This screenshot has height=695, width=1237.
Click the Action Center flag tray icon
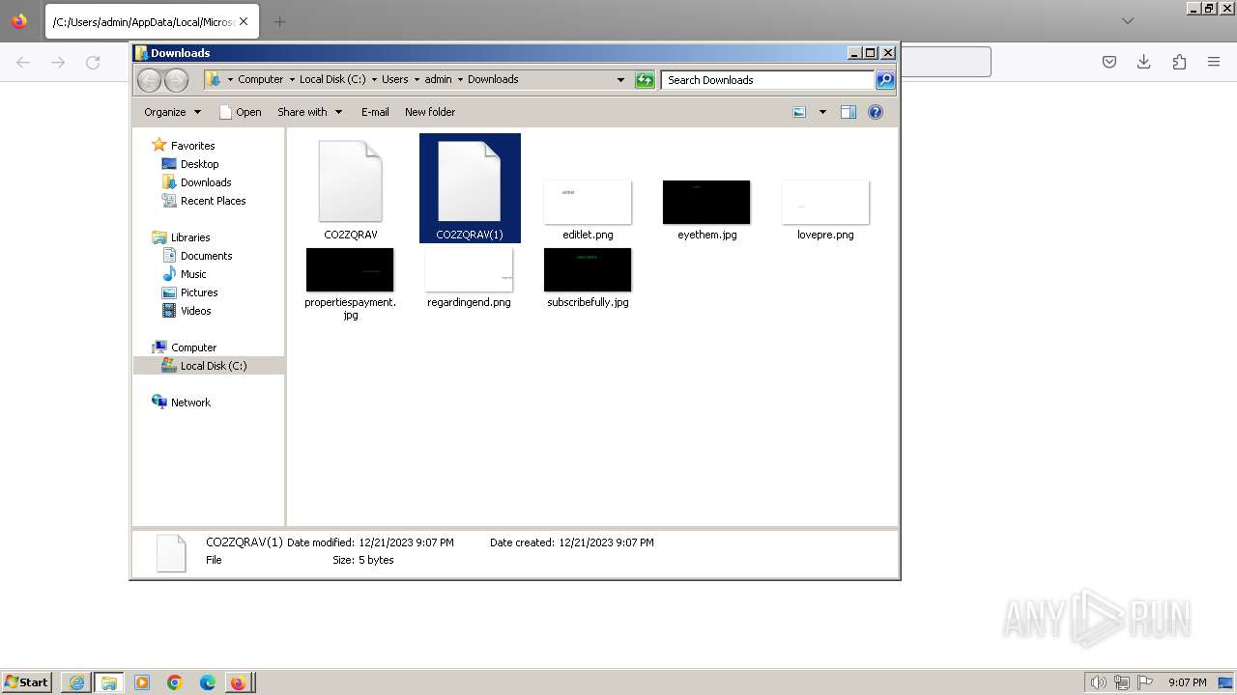tap(1145, 682)
